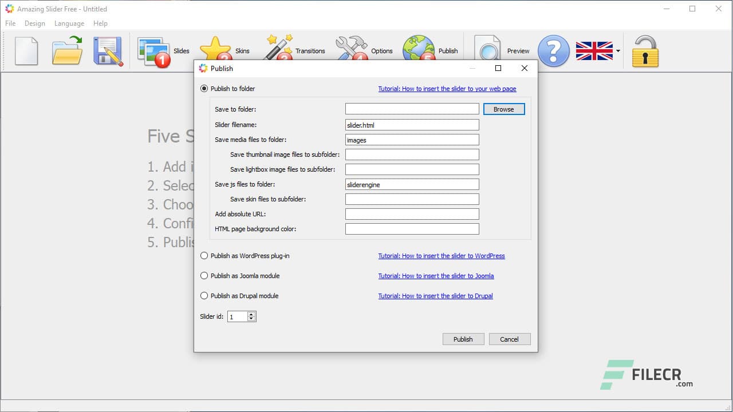The width and height of the screenshot is (733, 412).
Task: Open project using the folder icon
Action: tap(67, 51)
